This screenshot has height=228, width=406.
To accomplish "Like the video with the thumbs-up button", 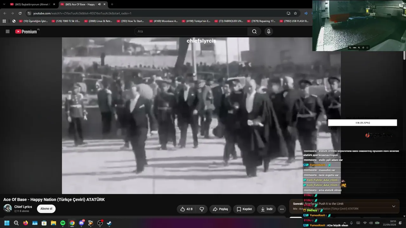I will click(187, 209).
